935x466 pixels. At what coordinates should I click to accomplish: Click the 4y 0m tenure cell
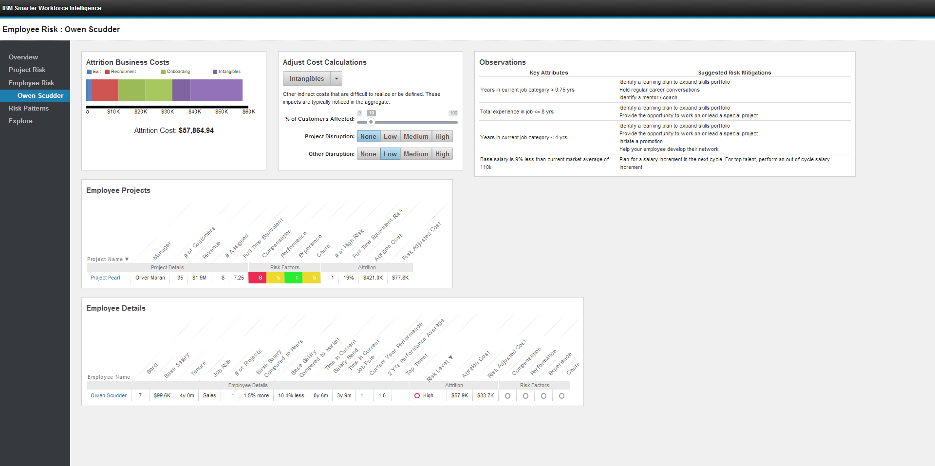click(187, 395)
